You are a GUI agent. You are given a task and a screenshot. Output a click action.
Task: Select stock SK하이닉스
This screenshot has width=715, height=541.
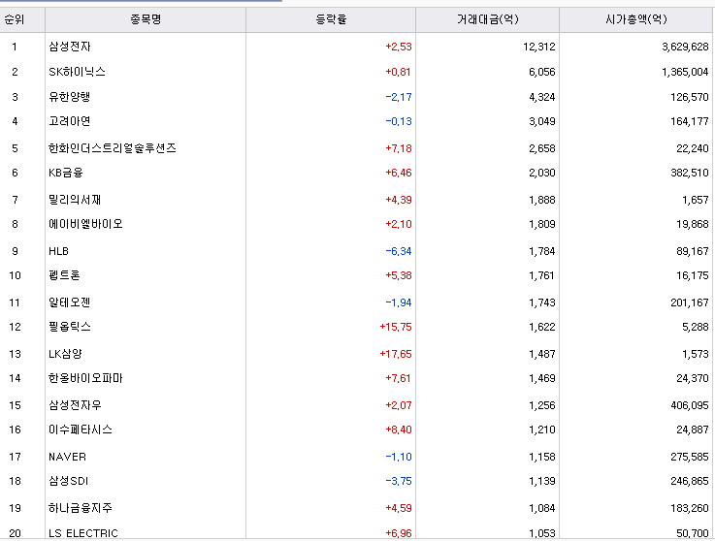tap(77, 72)
